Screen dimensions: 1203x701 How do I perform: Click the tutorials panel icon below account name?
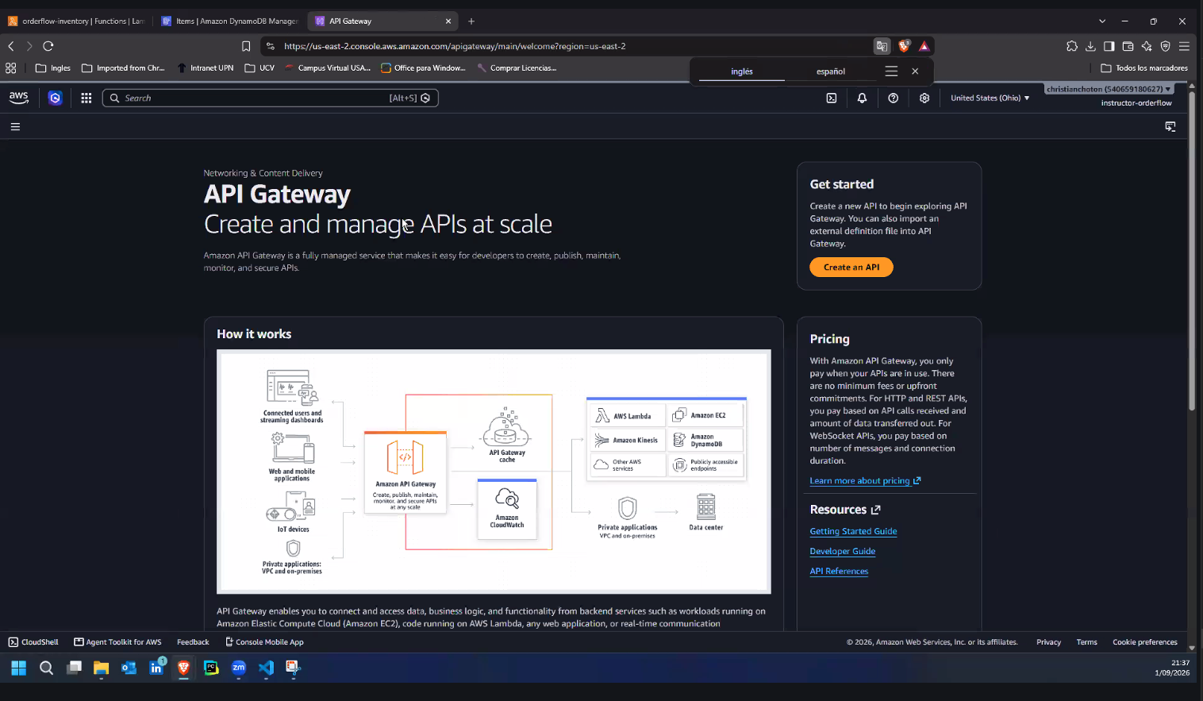pos(1170,126)
